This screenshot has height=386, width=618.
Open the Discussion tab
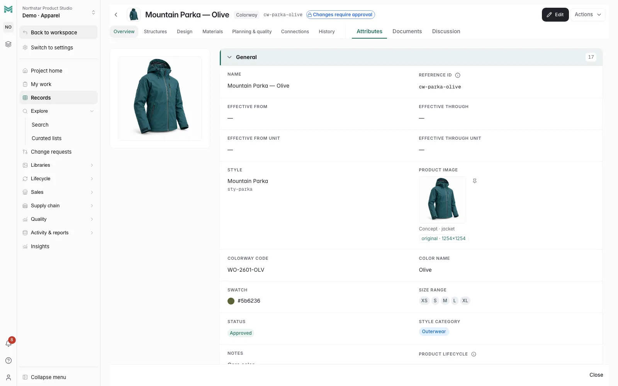pyautogui.click(x=446, y=31)
